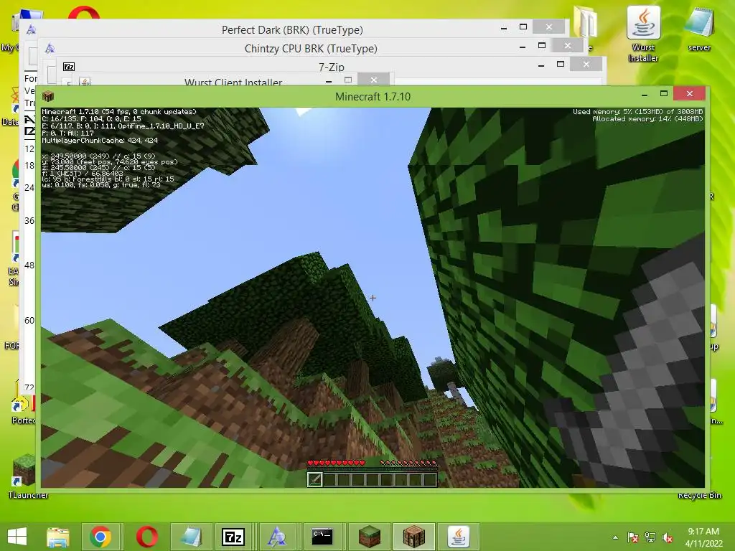Click the Perfect Dark window title icon
This screenshot has width=735, height=551.
pos(31,29)
